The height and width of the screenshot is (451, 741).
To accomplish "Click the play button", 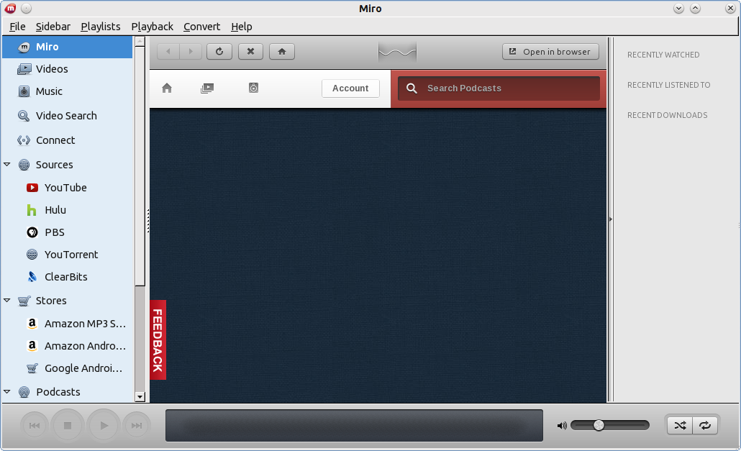I will [x=104, y=426].
